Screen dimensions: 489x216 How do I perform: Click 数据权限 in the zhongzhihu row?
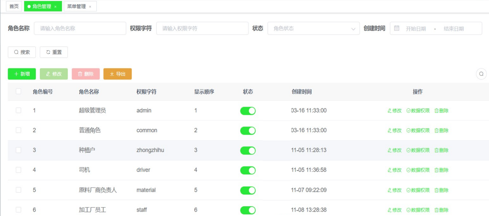[x=418, y=150]
